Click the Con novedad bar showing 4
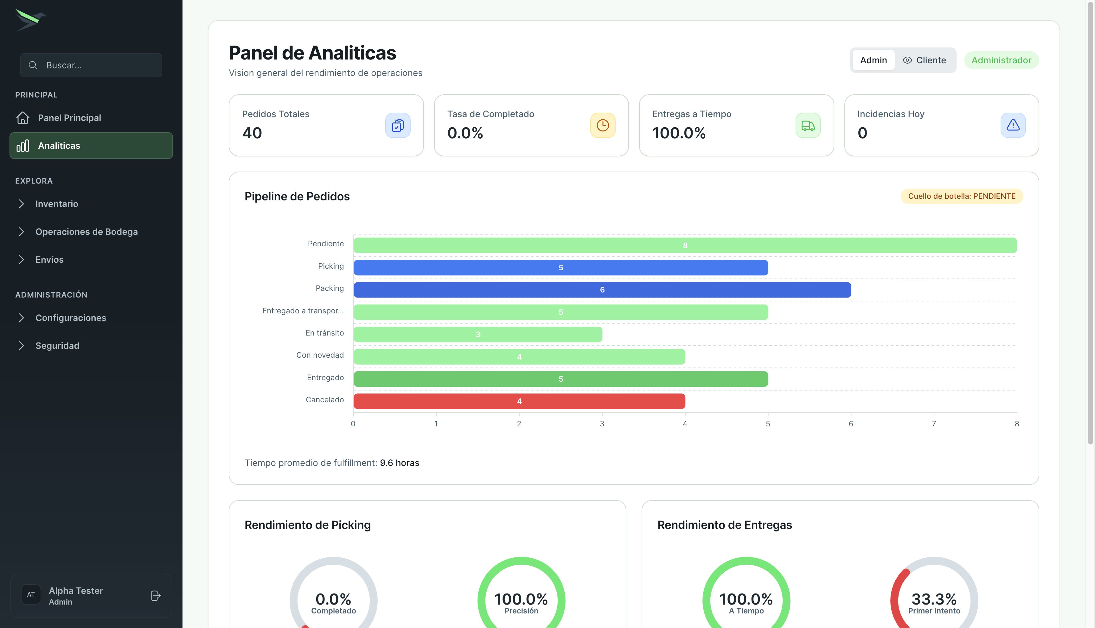The width and height of the screenshot is (1095, 628). coord(519,357)
